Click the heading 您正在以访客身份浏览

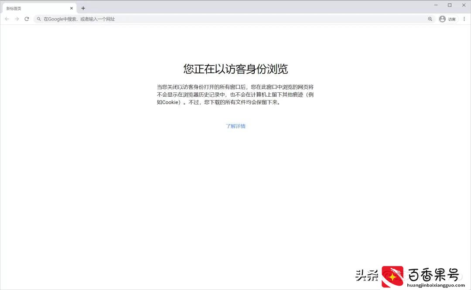[235, 69]
